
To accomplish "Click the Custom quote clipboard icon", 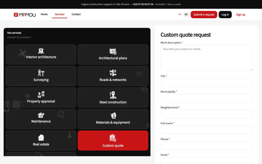I will point(113,138).
